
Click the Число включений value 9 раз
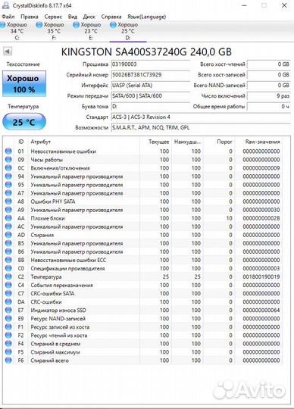tap(269, 96)
